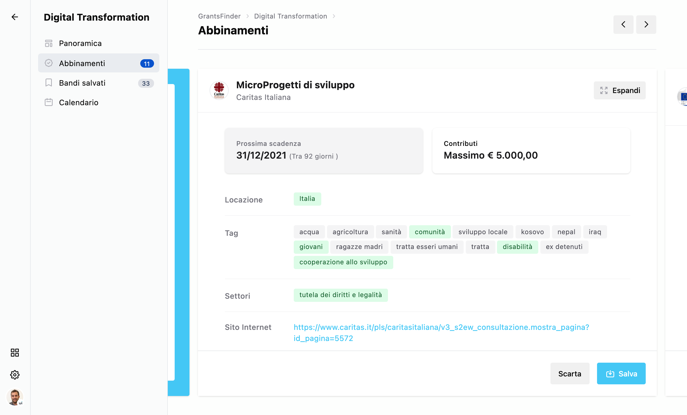Open Bandi salvati list
The image size is (687, 415).
[x=98, y=83]
